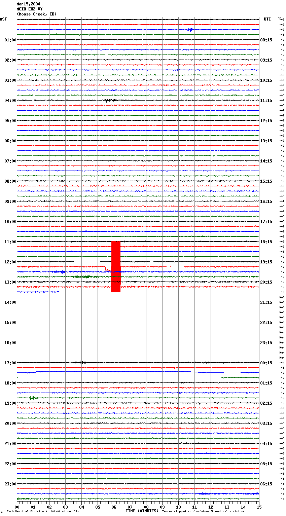This screenshot has height=516, width=286.
Task: Click the 21:15 UTC time label
Action: pos(266,302)
